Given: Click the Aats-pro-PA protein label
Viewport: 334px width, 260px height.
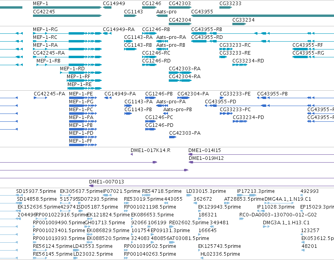Looking at the screenshot, I should (x=171, y=102).
